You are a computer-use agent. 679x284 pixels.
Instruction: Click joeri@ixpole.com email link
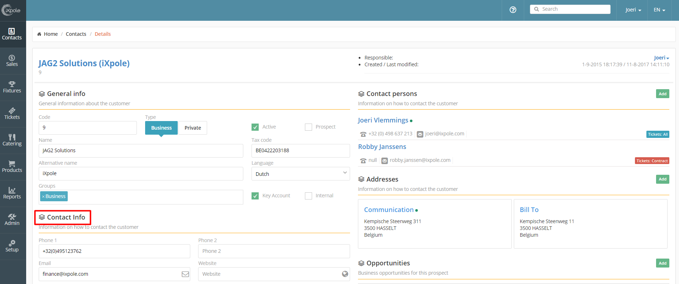coord(445,134)
